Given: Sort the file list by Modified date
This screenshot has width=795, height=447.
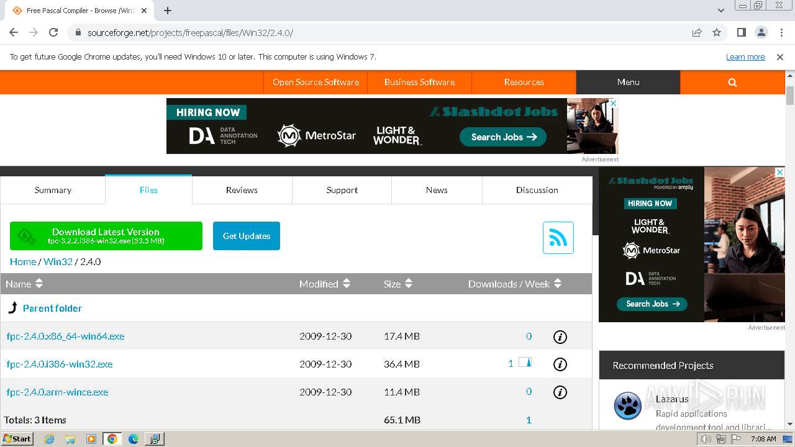Looking at the screenshot, I should [x=325, y=284].
